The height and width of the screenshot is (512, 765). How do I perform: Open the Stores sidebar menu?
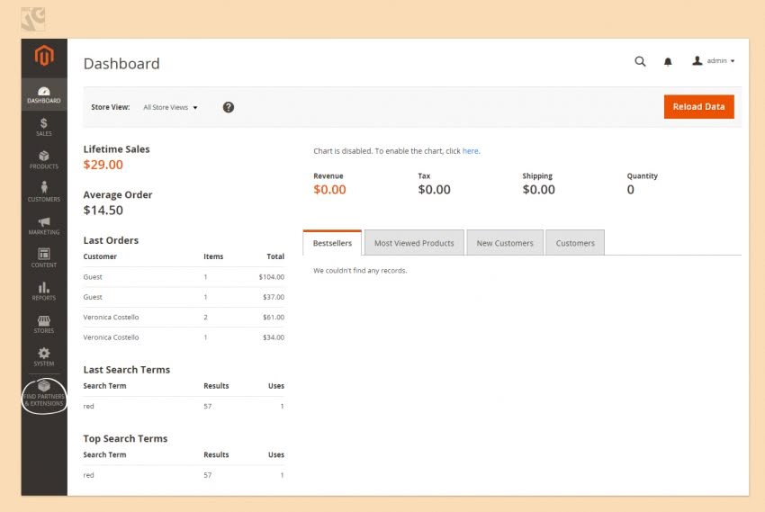44,324
